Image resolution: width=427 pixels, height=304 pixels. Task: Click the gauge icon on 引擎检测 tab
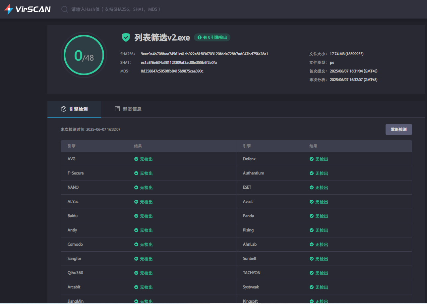tap(64, 109)
